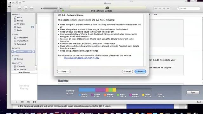203x114 pixels.
Task: Select the connected device in Devices
Action: coord(23,51)
